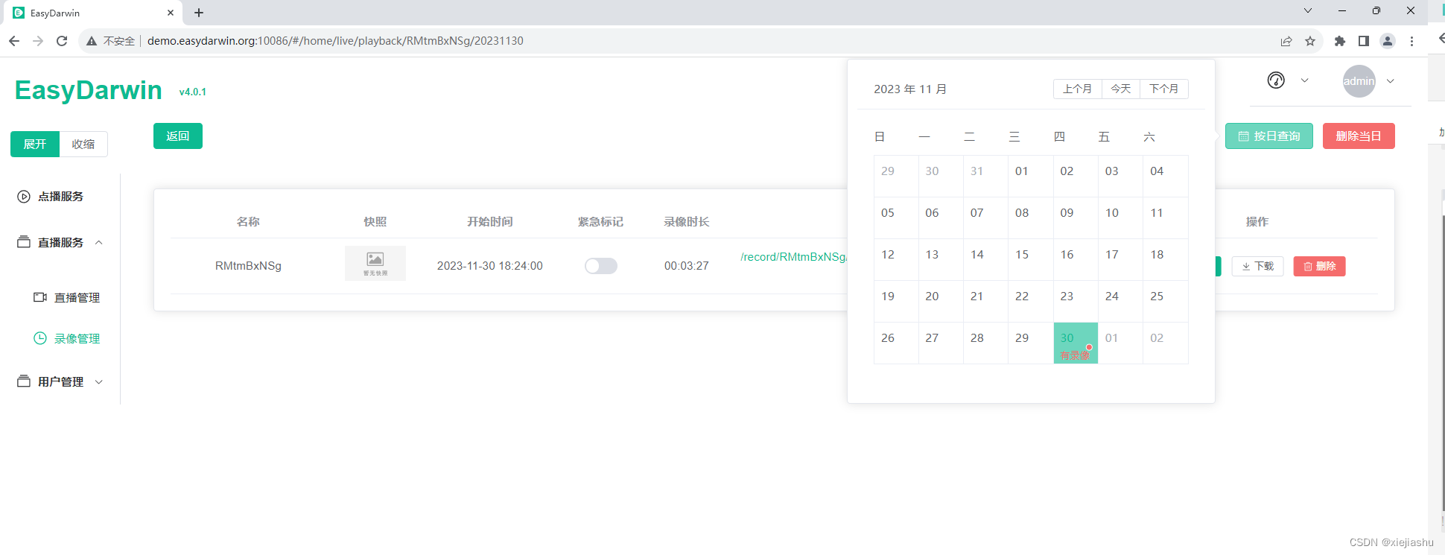Open 点播服务 in the sidebar
Screen dimensions: 1445x555
point(51,197)
